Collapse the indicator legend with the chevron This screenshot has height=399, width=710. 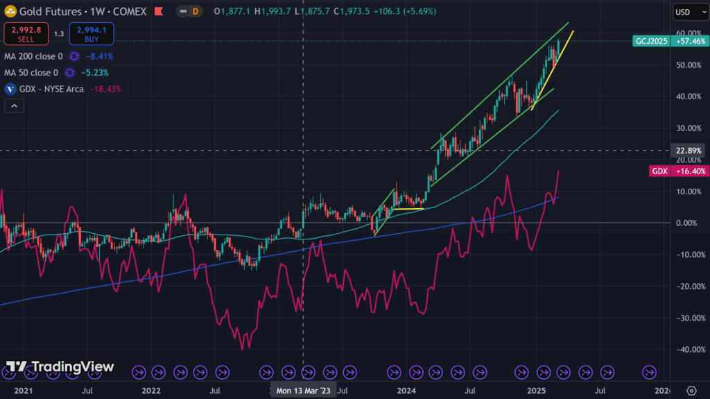pos(14,105)
